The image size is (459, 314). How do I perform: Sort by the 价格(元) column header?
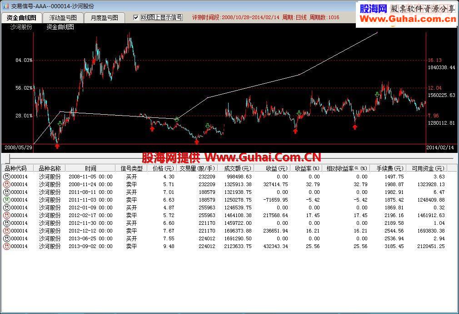(162, 168)
